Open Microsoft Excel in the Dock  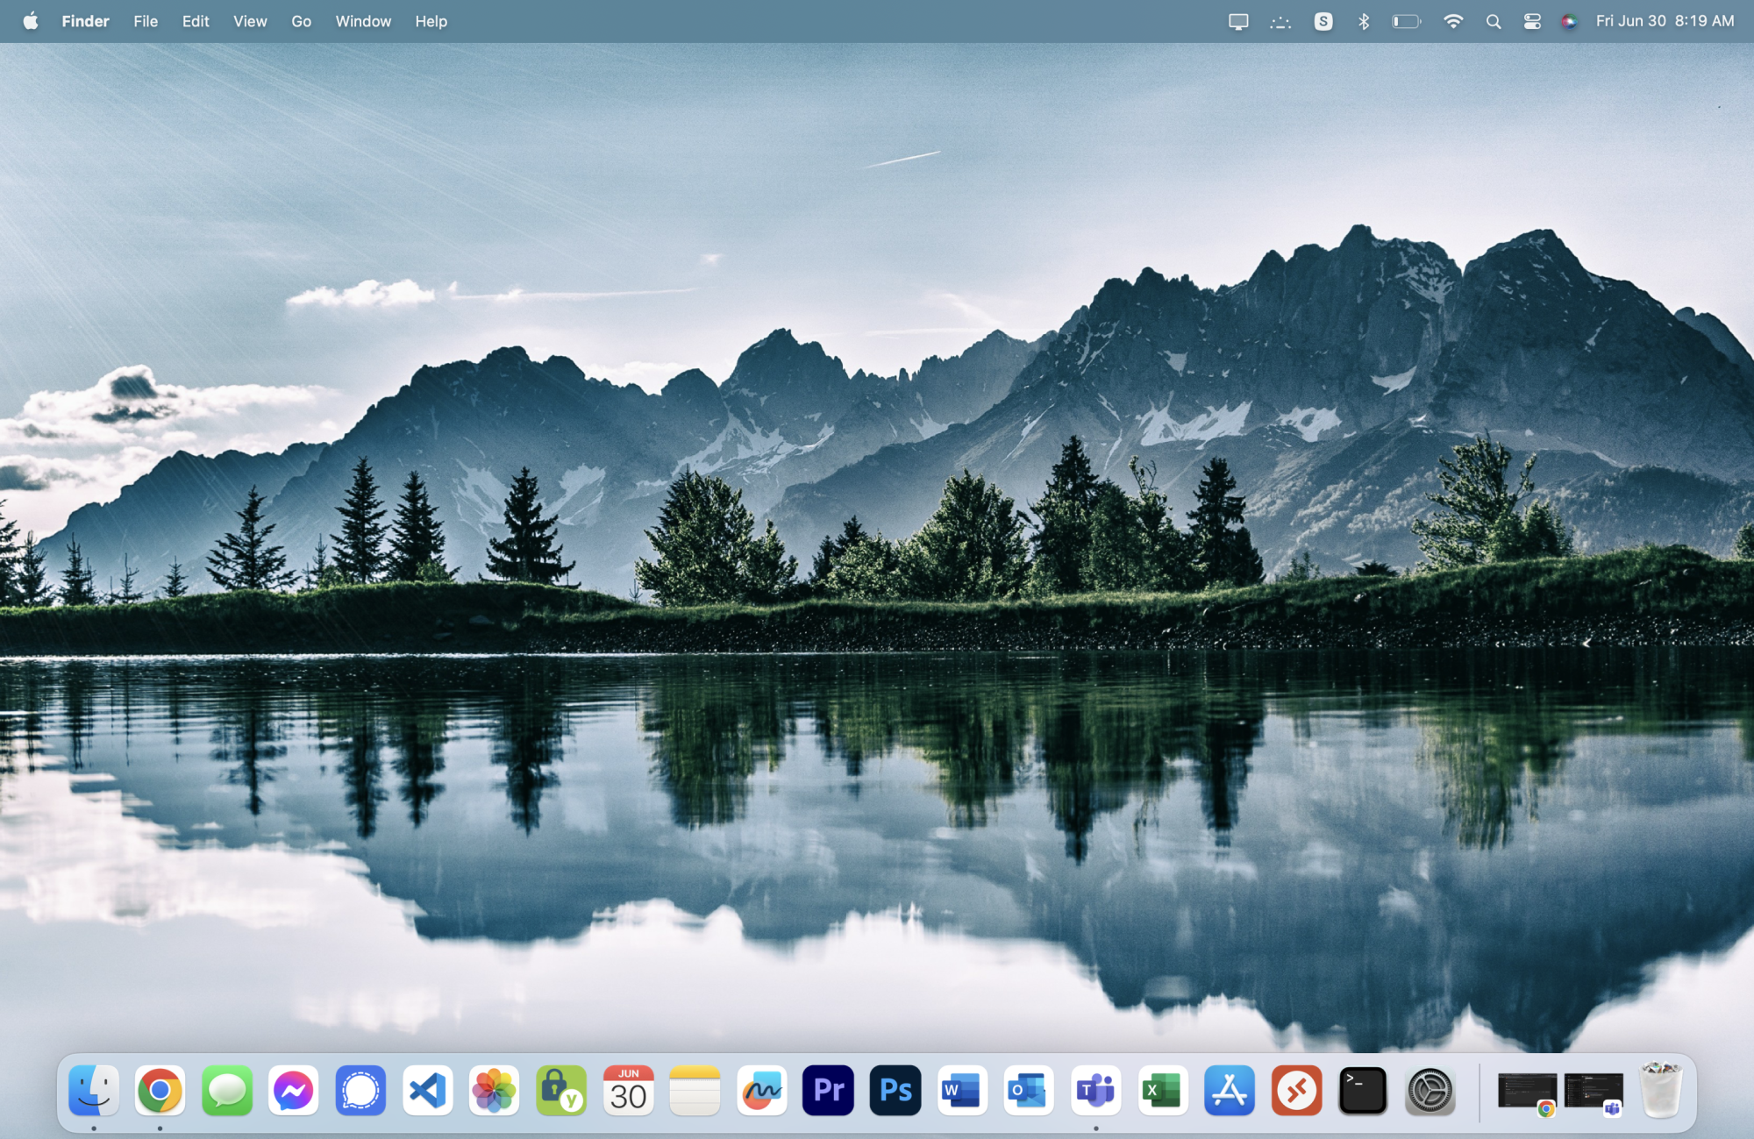[1162, 1091]
